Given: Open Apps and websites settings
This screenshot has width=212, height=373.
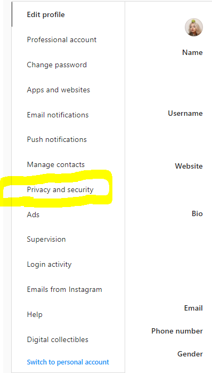Looking at the screenshot, I should pos(59,90).
